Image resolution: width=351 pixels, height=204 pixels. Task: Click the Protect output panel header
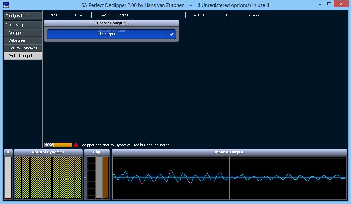click(112, 23)
